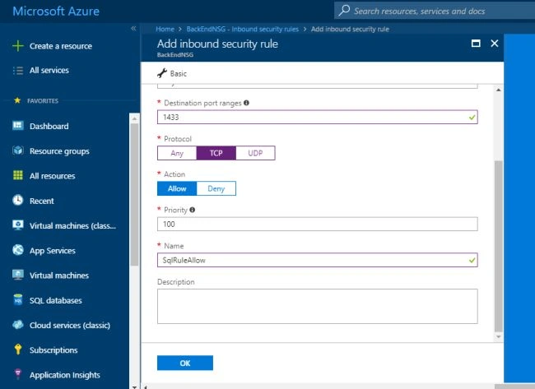
Task: Click the Cloud services (classic) icon
Action: point(18,325)
